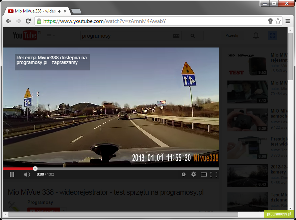This screenshot has width=296, height=220.
Task: Open the player settings gear
Action: [x=194, y=174]
